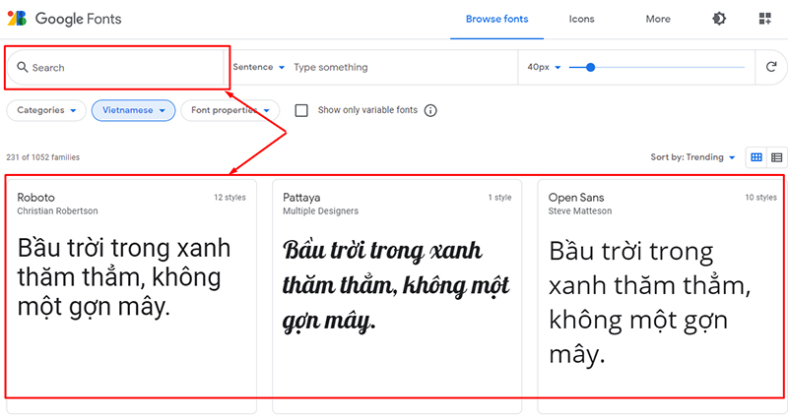Viewport: 788px width, 416px height.
Task: Reset preview settings with the refresh icon
Action: pyautogui.click(x=771, y=67)
